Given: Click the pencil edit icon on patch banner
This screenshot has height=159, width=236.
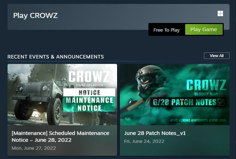Looking at the screenshot, I should (x=221, y=102).
